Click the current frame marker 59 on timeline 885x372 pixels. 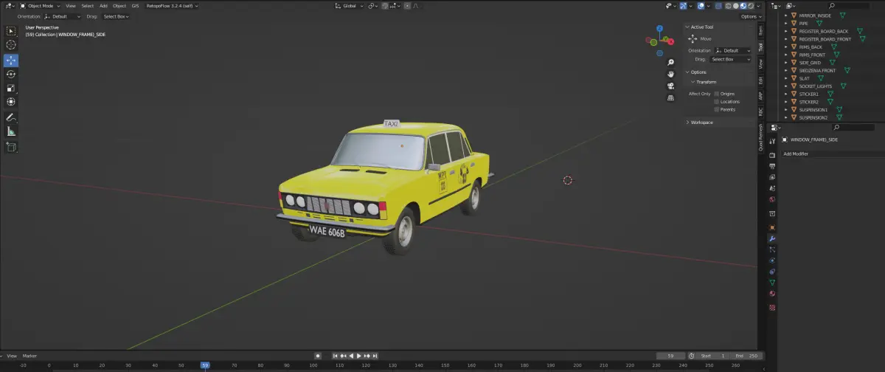[x=205, y=365]
